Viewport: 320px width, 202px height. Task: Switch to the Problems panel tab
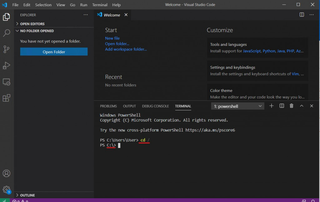pyautogui.click(x=108, y=106)
